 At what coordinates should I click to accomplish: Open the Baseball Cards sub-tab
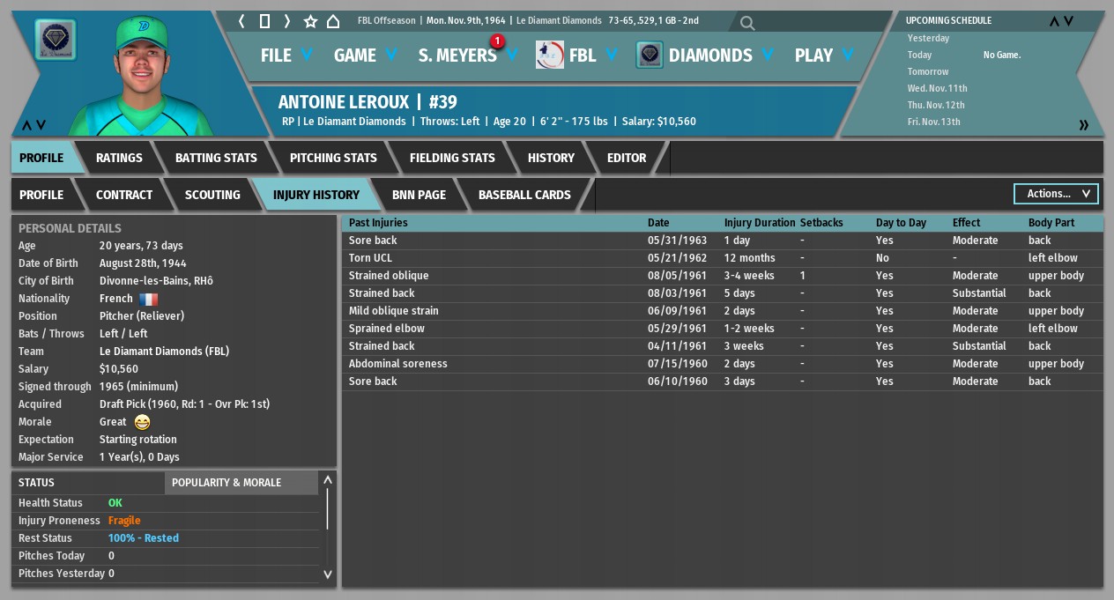click(524, 195)
